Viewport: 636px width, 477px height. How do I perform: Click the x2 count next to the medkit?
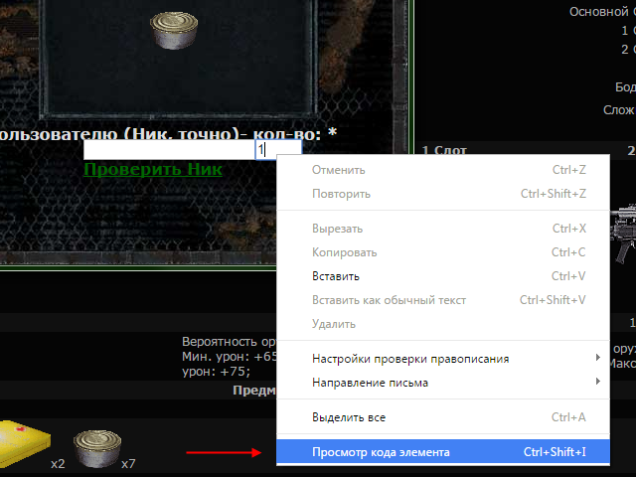pyautogui.click(x=58, y=464)
